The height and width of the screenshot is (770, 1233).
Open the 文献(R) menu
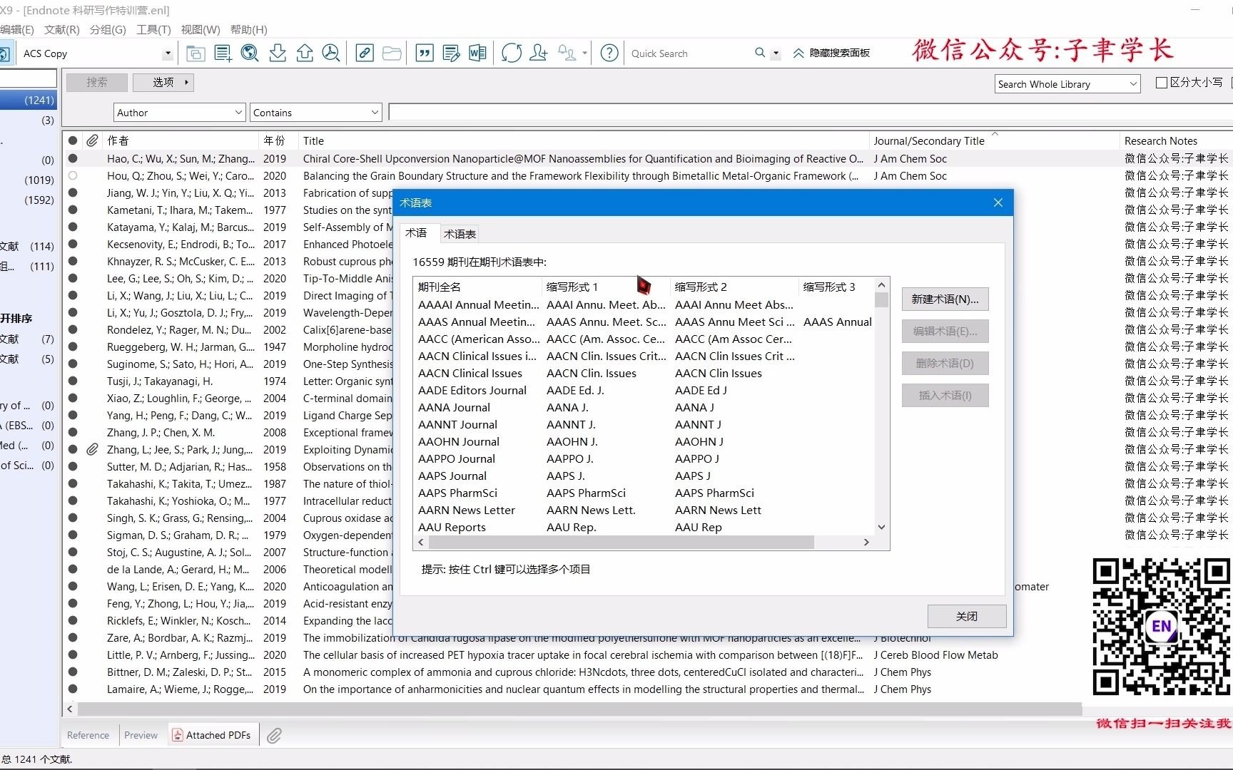[62, 29]
